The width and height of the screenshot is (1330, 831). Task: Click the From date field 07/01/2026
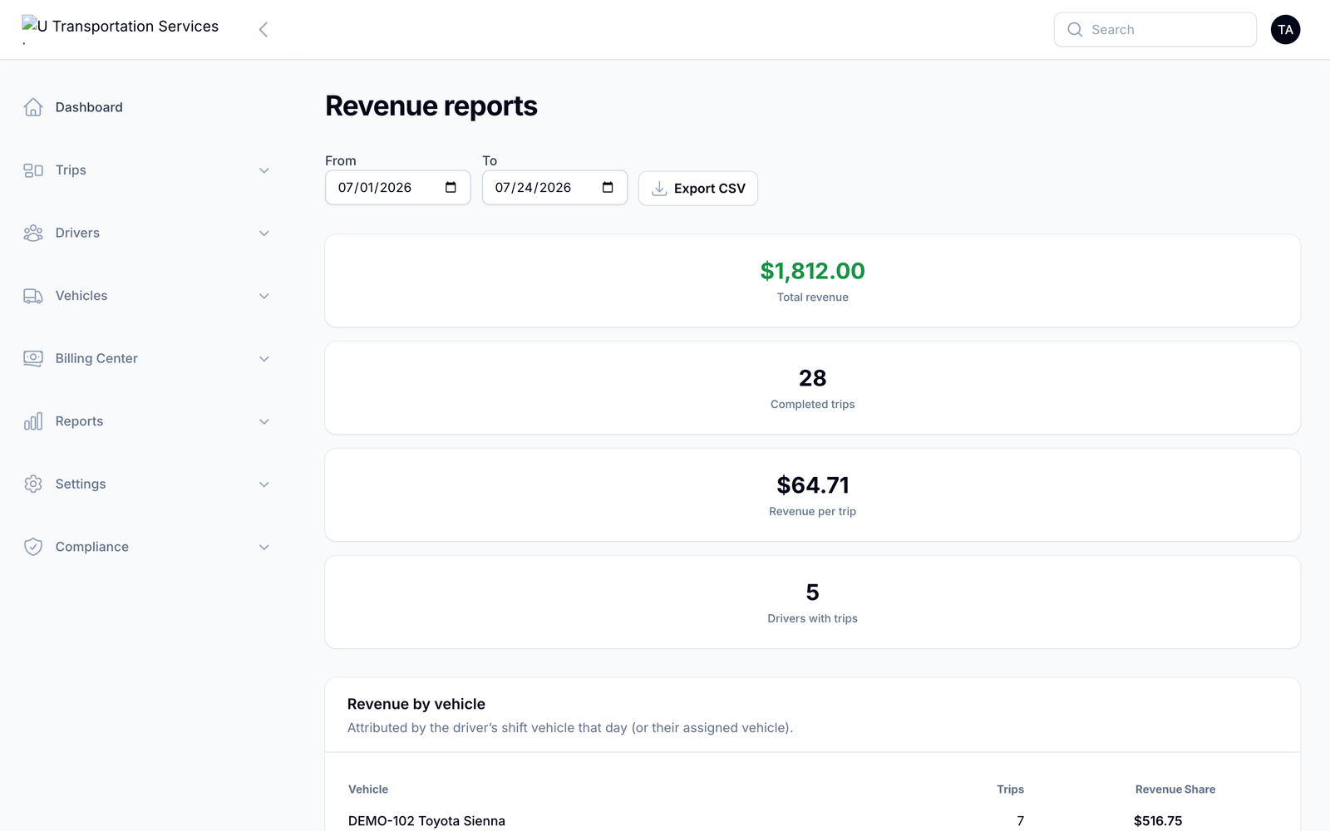coord(398,188)
